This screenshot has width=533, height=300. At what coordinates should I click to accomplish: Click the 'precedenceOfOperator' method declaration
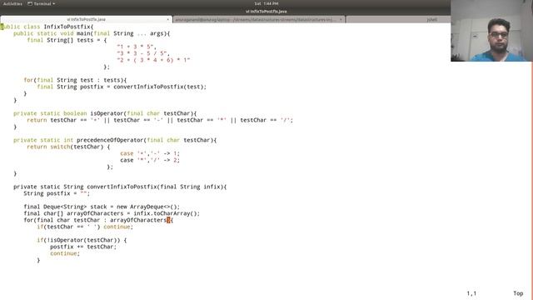(x=115, y=140)
